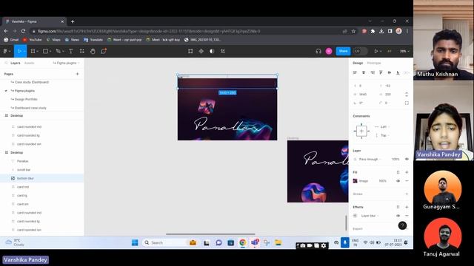474x266 pixels.
Task: Open the help question mark button
Action: coord(402,225)
